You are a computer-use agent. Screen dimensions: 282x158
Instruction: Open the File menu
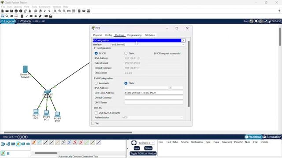point(3,7)
